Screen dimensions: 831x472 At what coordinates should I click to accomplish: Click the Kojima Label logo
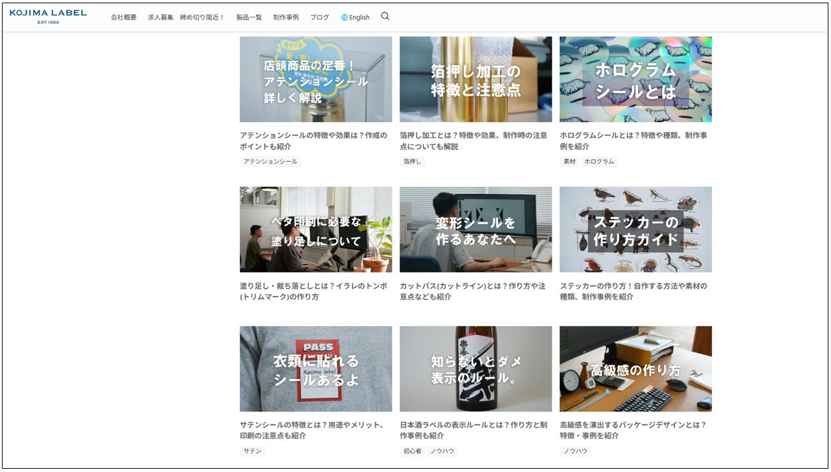[48, 16]
